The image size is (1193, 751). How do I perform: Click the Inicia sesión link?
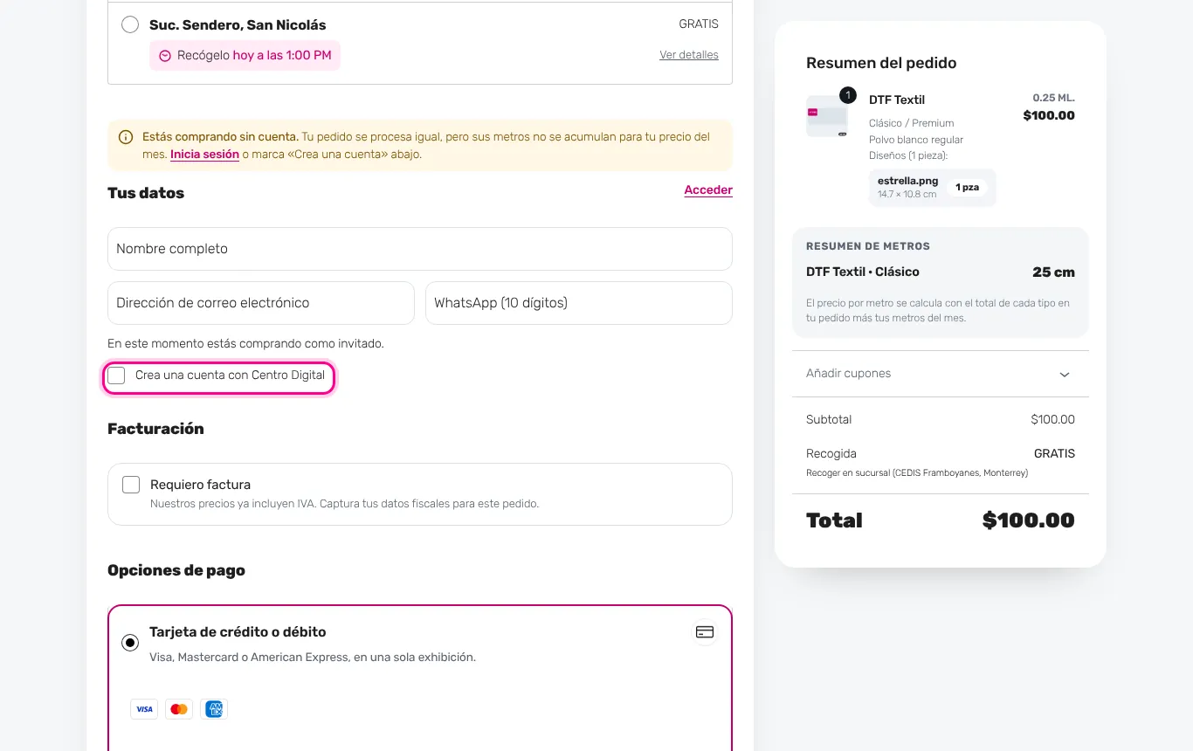pyautogui.click(x=204, y=155)
